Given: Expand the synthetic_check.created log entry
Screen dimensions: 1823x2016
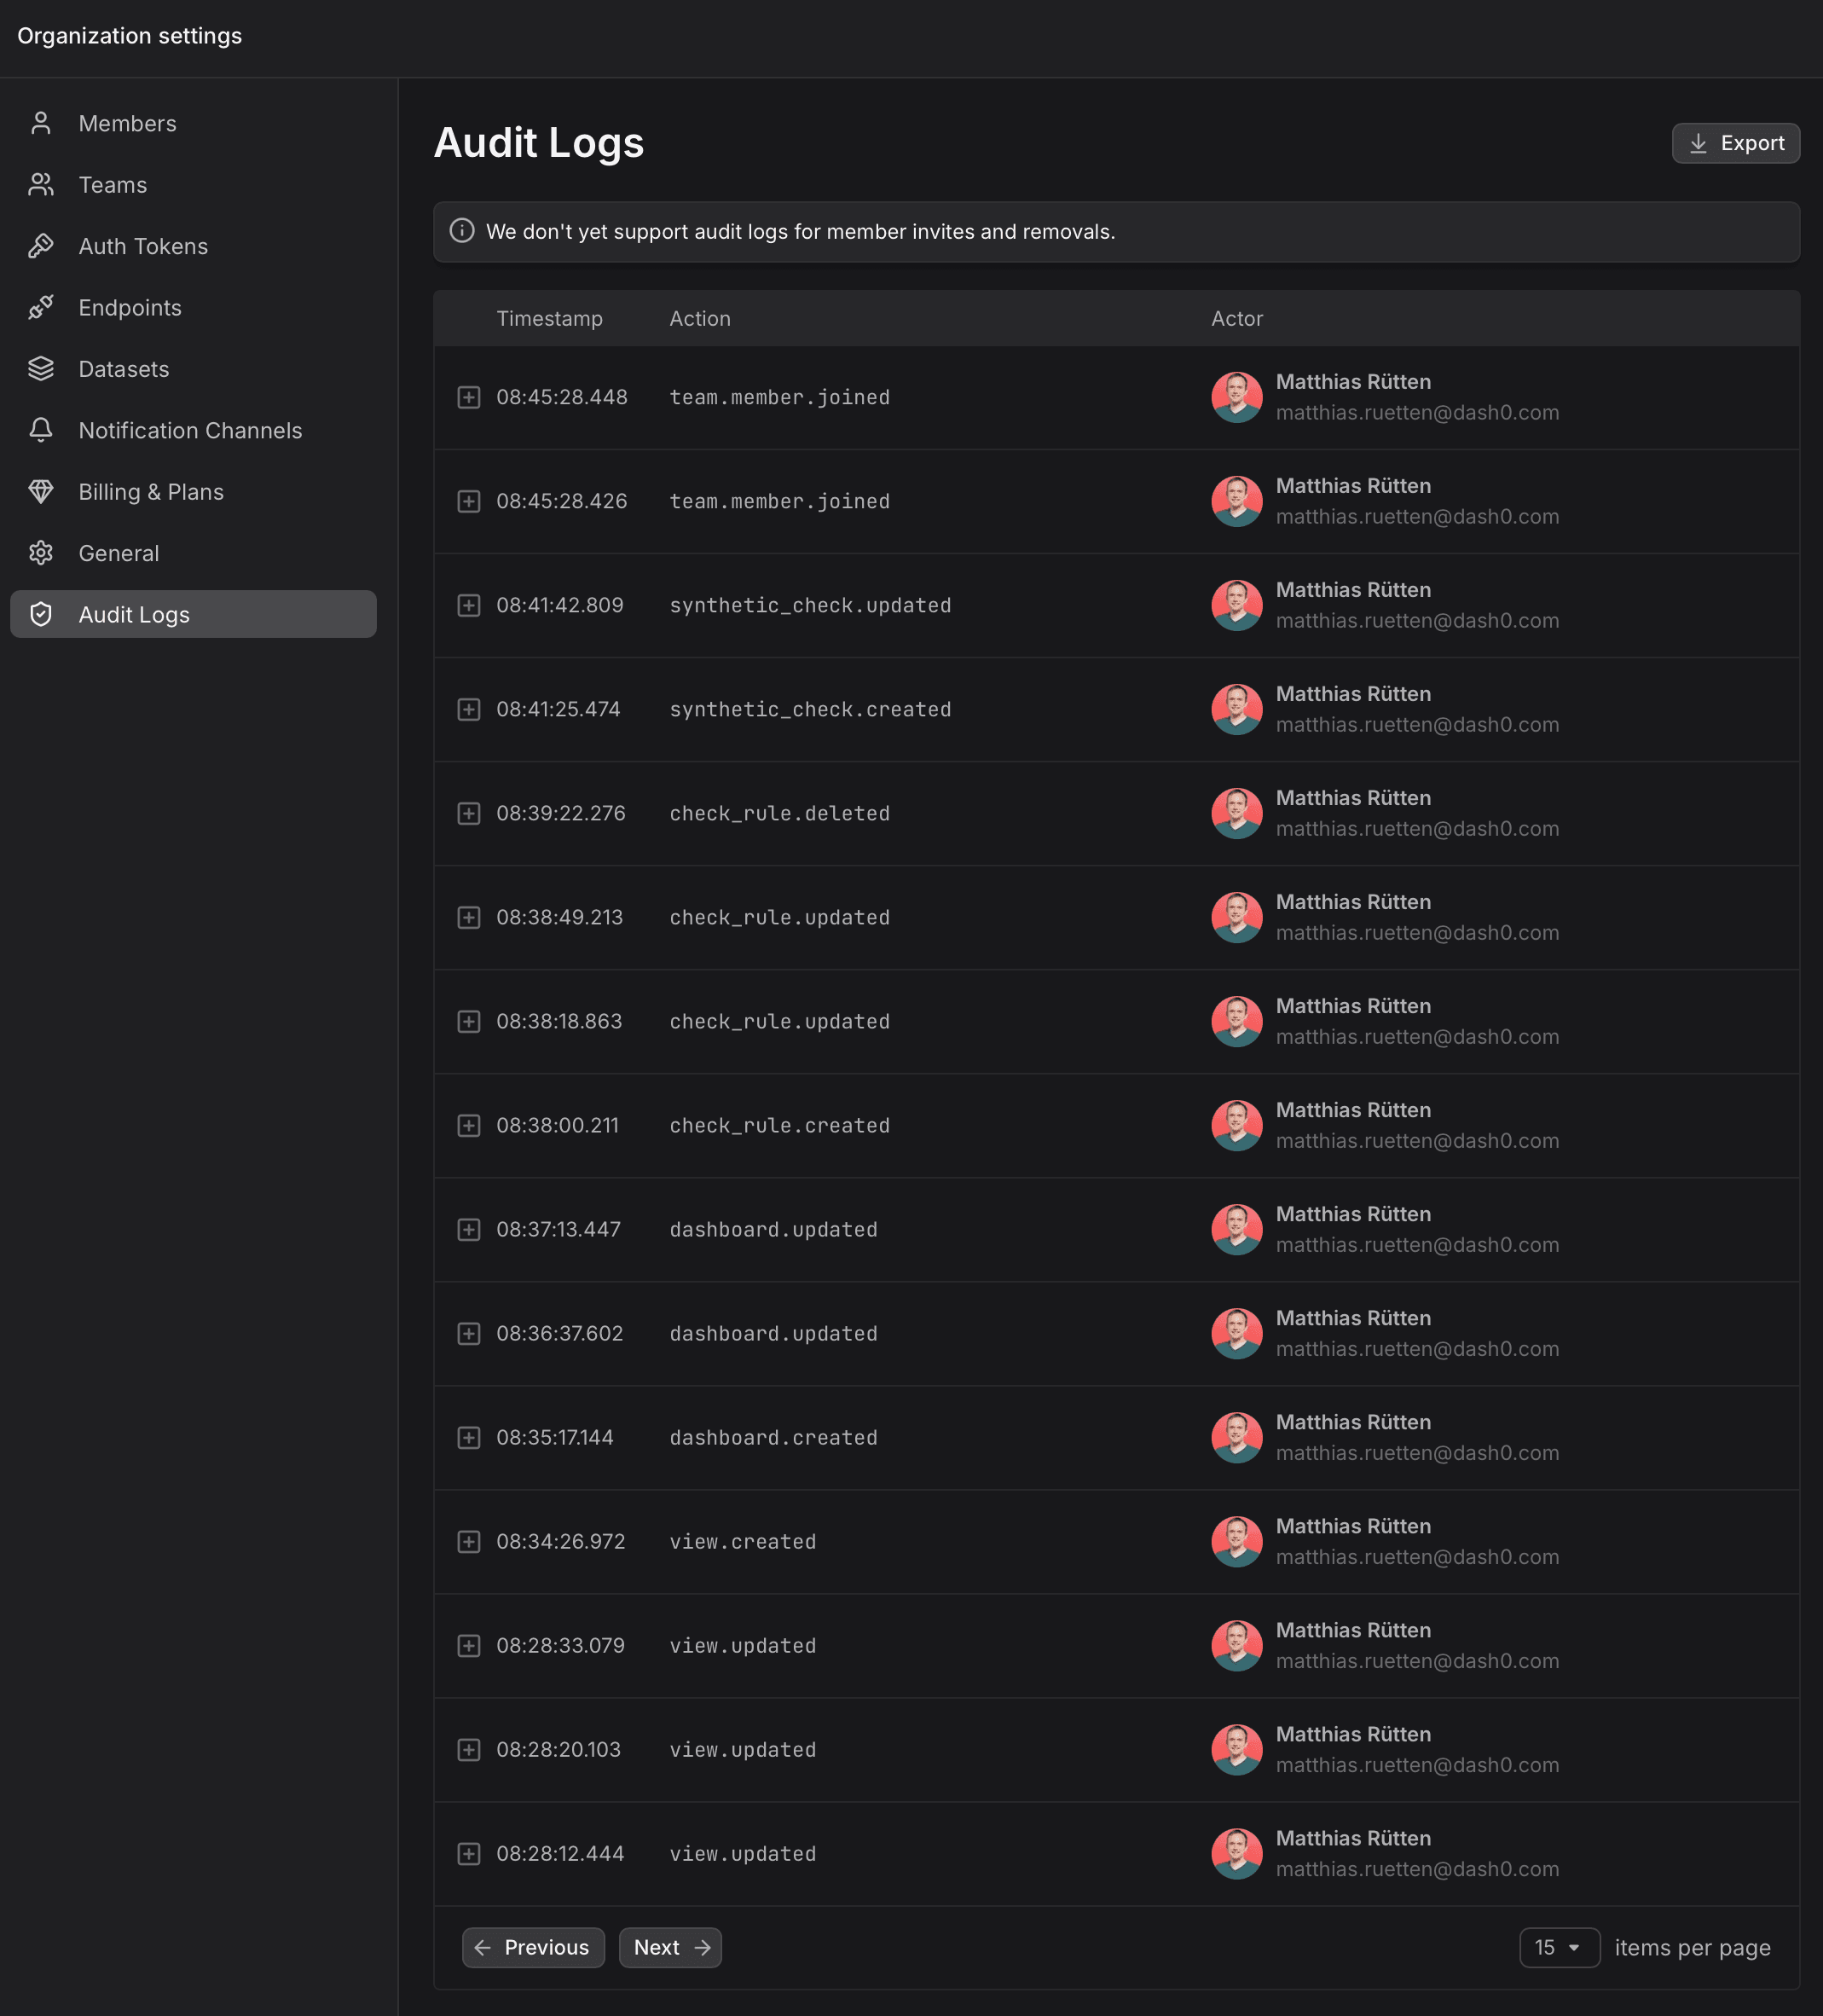Looking at the screenshot, I should 469,709.
